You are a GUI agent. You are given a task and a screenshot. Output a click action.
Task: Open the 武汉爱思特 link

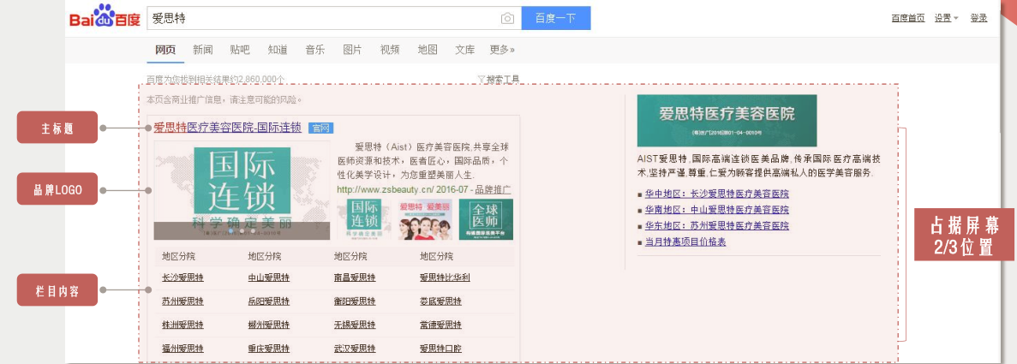[x=355, y=349]
